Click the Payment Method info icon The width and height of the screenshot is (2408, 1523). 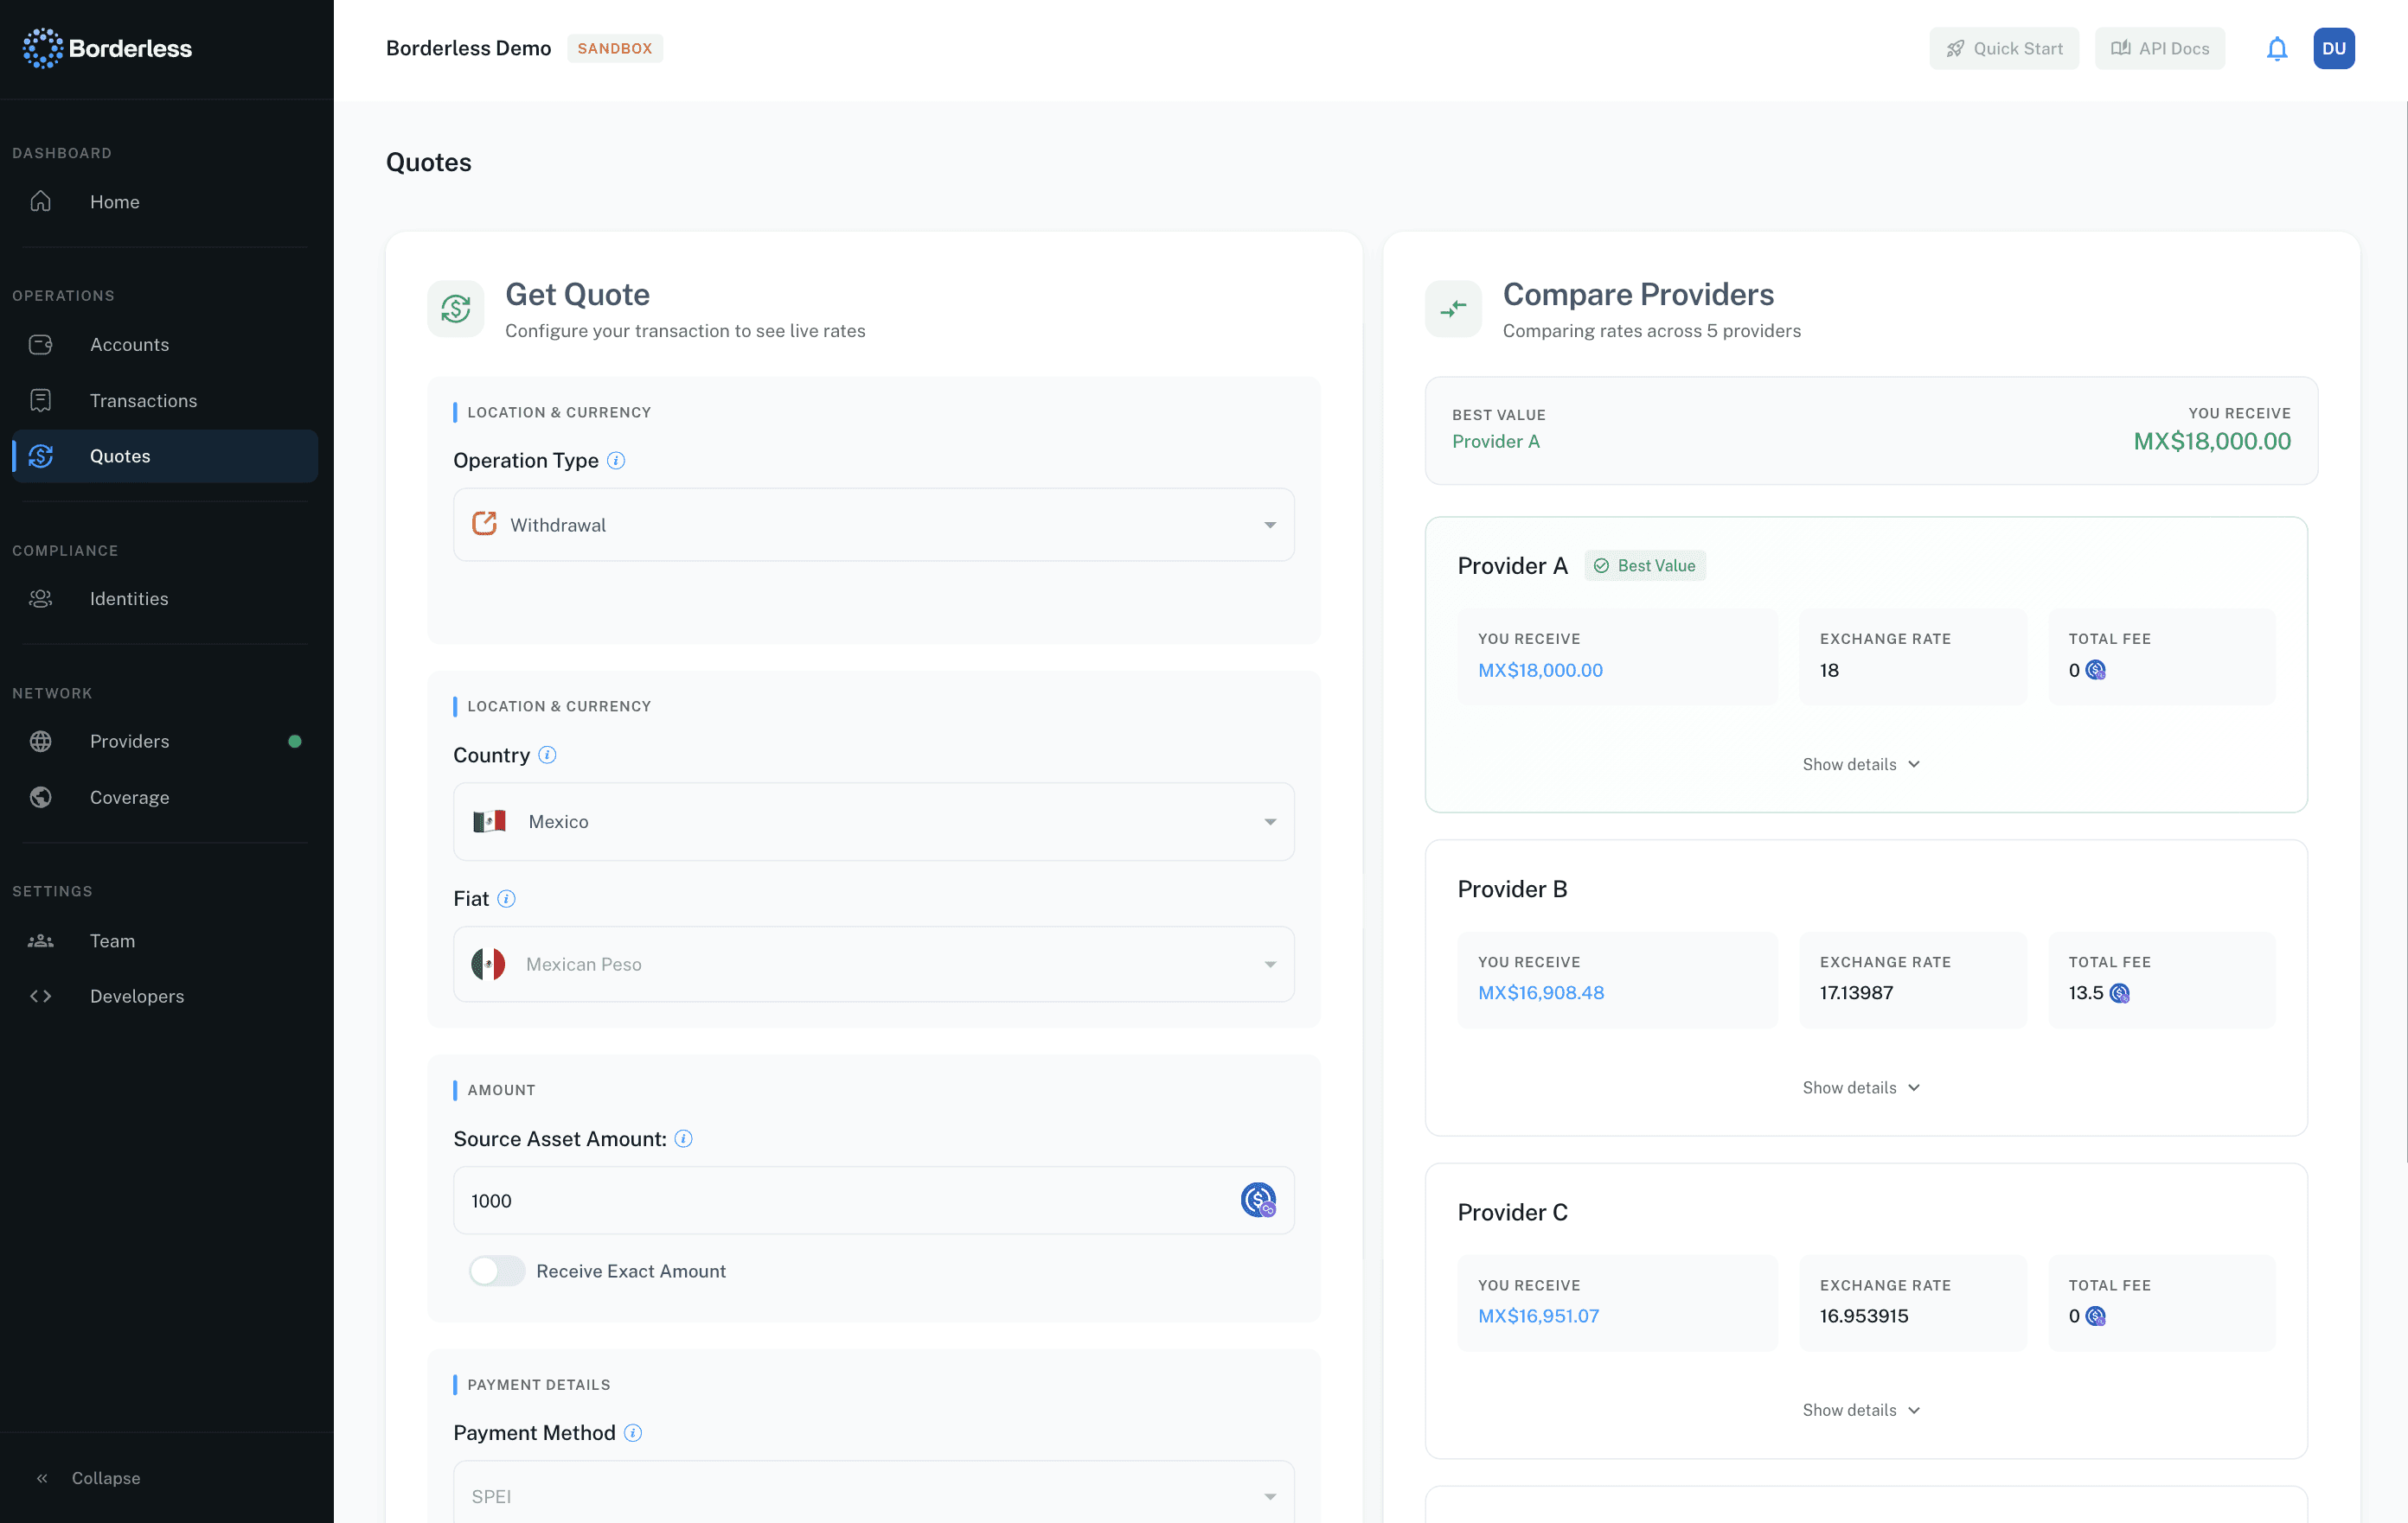point(633,1432)
